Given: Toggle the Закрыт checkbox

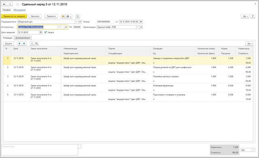Looking at the screenshot, I should point(46,32).
